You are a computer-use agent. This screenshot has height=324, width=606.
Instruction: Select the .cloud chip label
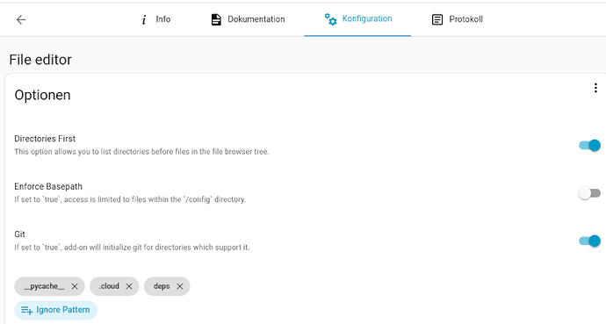(109, 286)
